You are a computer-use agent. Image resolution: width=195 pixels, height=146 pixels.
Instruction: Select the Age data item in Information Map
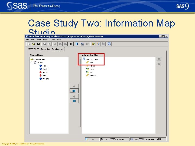coord(90,62)
